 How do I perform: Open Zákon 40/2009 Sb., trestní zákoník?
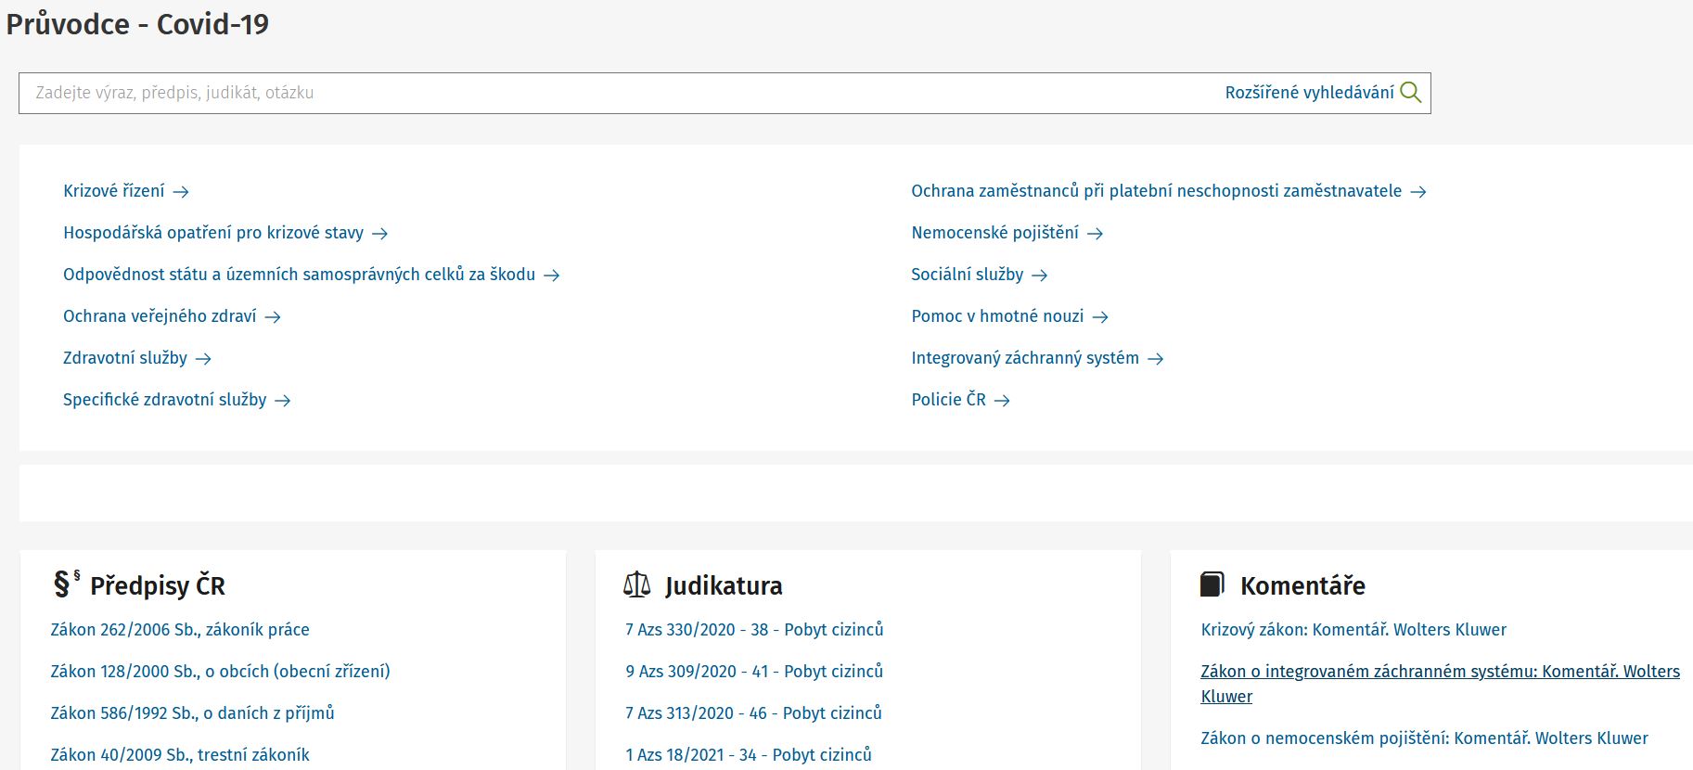click(180, 755)
